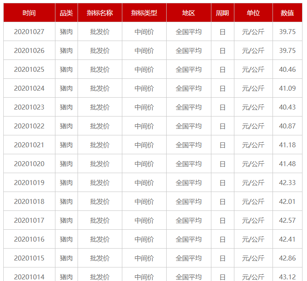Screen dimensions: 307x281
Task: Click the 周期 column header
Action: (x=222, y=13)
